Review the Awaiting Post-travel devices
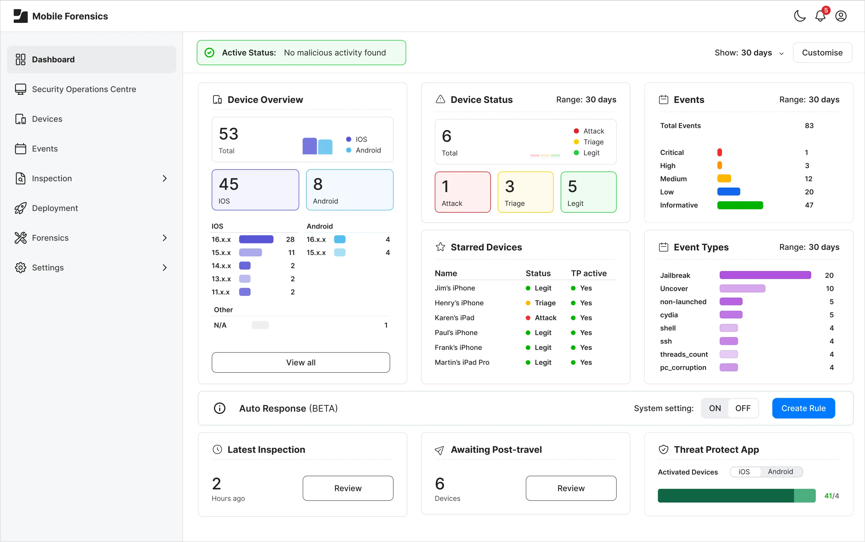Viewport: 865px width, 542px height. click(570, 488)
